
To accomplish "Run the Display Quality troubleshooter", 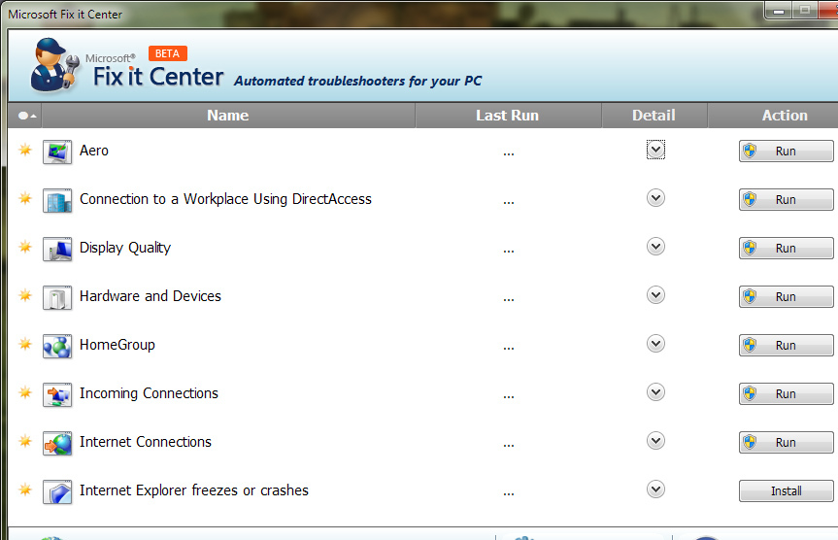I will pos(787,248).
